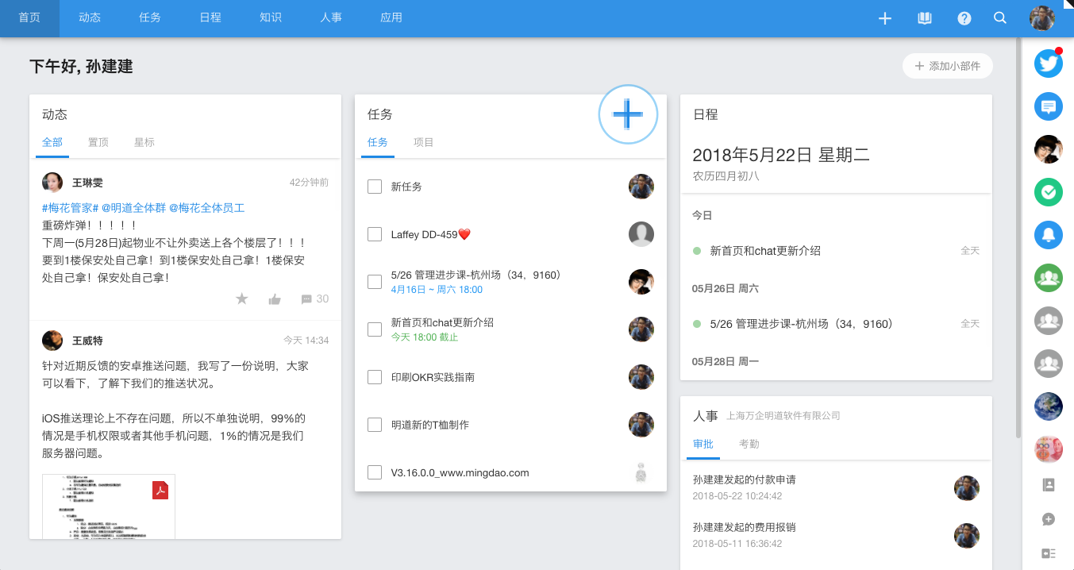
Task: Click the @梅花全体员工 mention link
Action: (x=206, y=208)
